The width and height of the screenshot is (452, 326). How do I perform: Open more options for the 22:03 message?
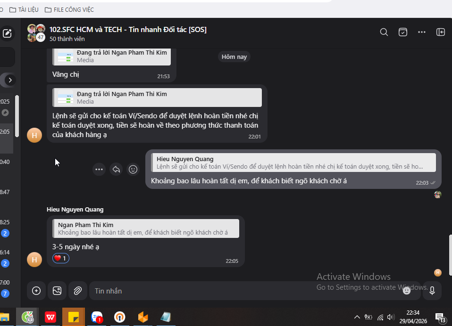[99, 170]
